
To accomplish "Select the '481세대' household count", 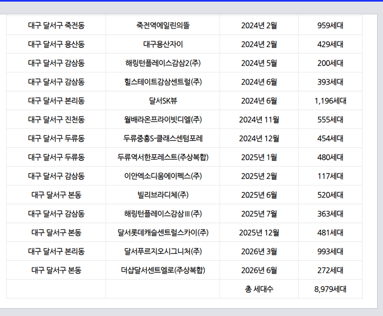I will click(x=330, y=232).
